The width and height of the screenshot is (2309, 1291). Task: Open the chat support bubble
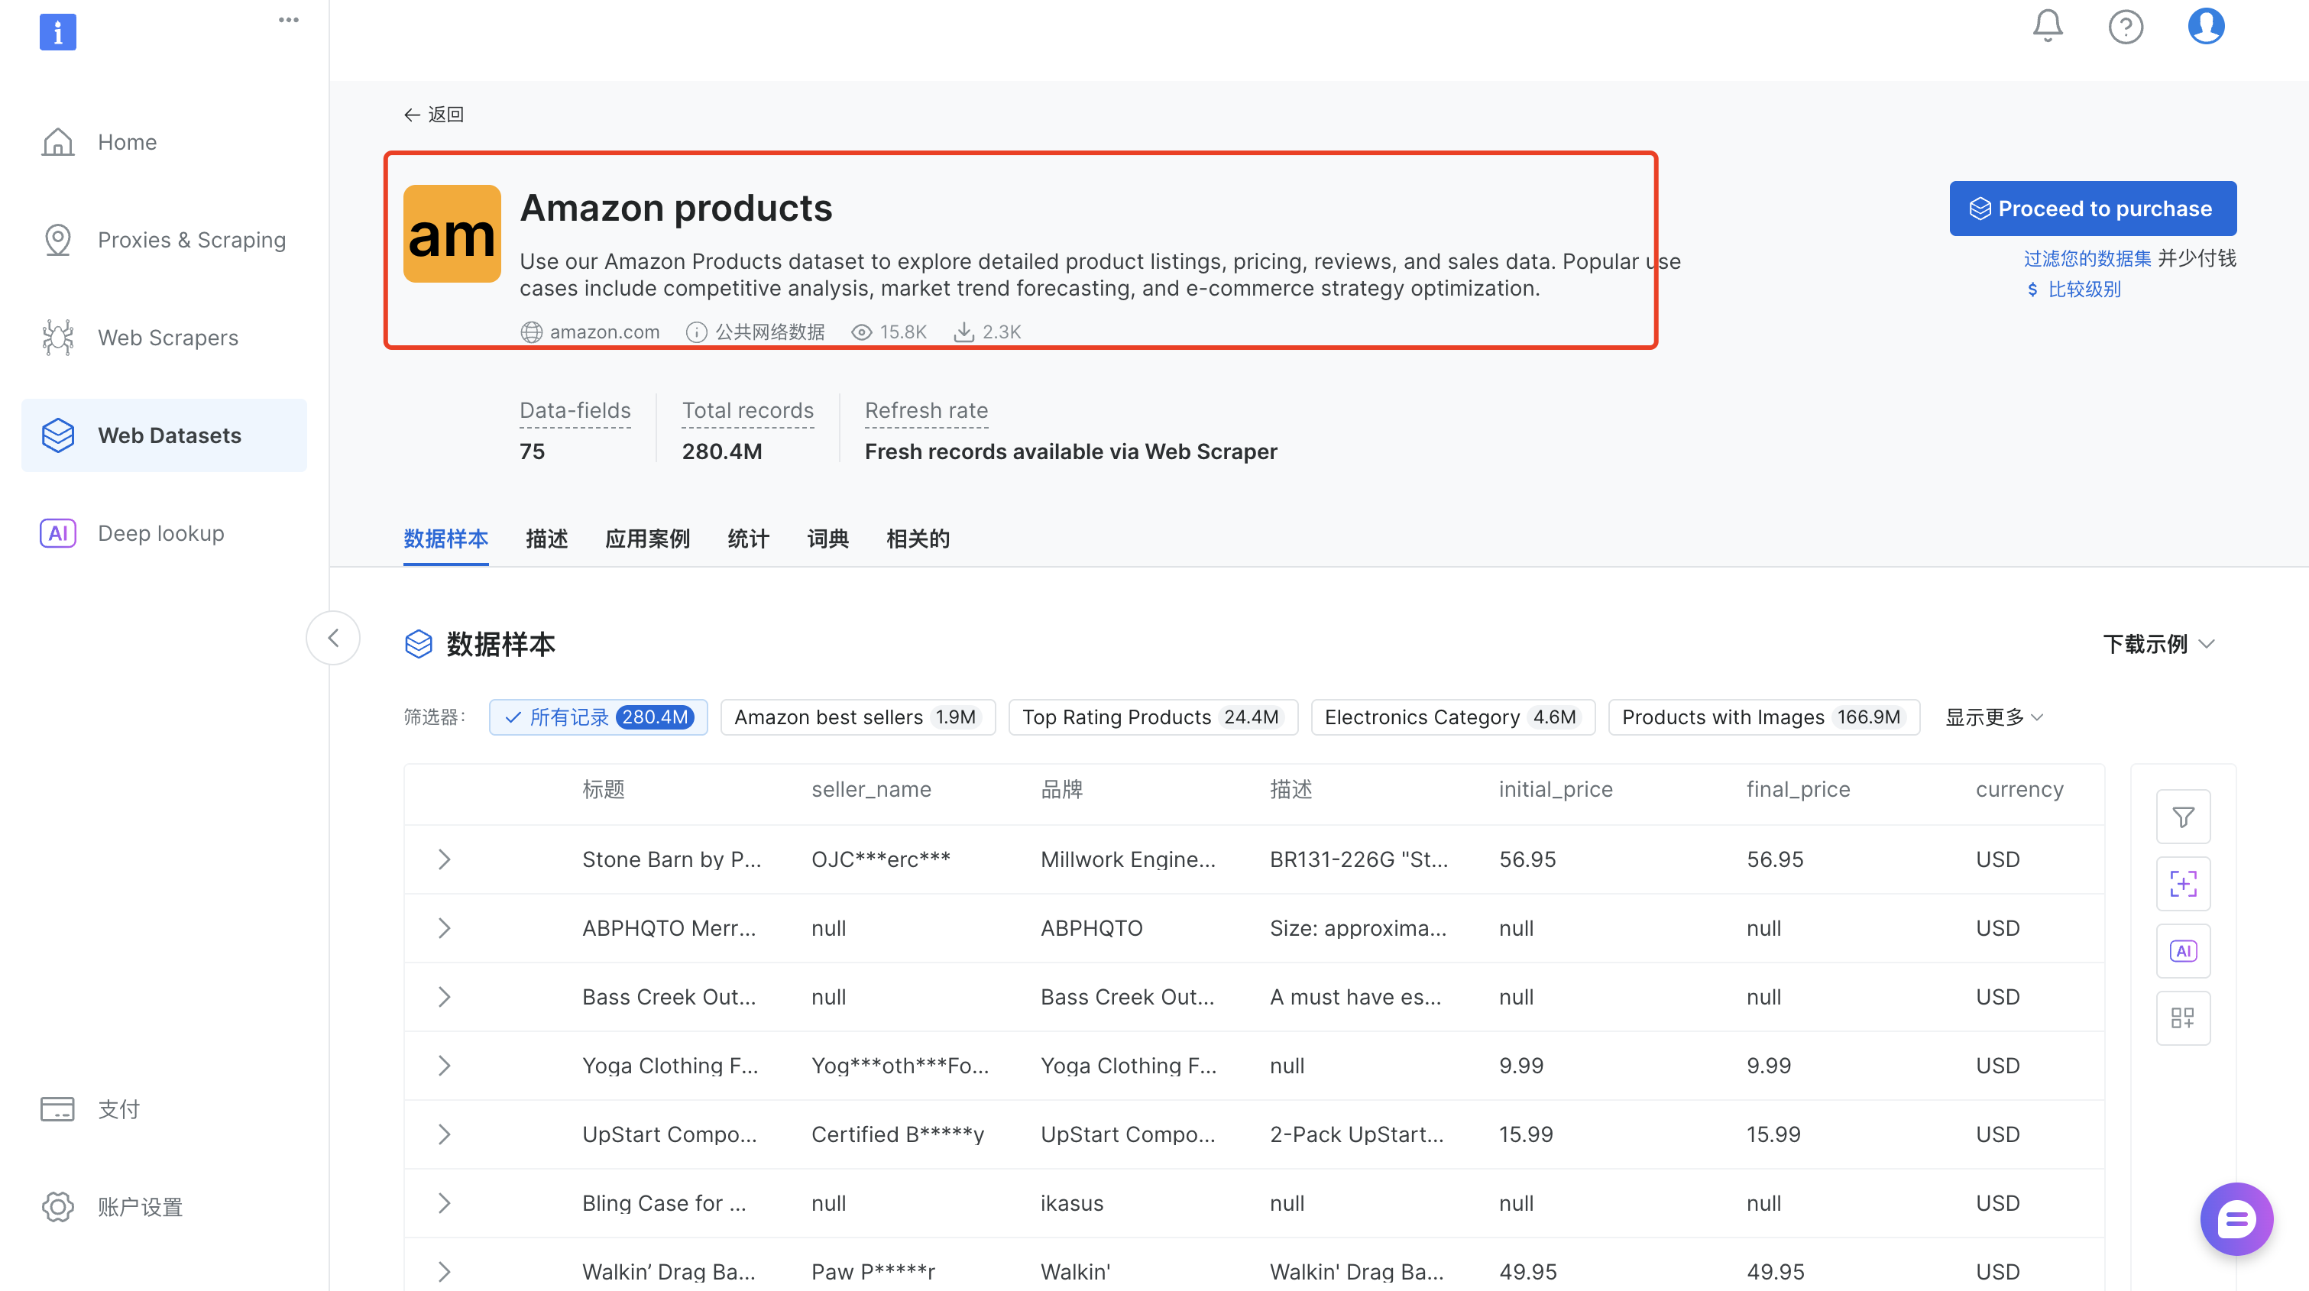click(2236, 1218)
